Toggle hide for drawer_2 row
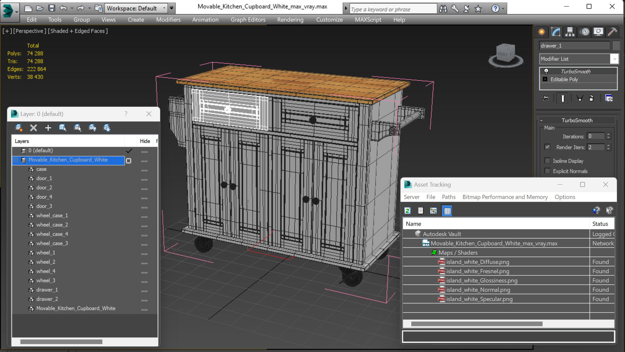Viewport: 625px width, 352px height. point(144,300)
